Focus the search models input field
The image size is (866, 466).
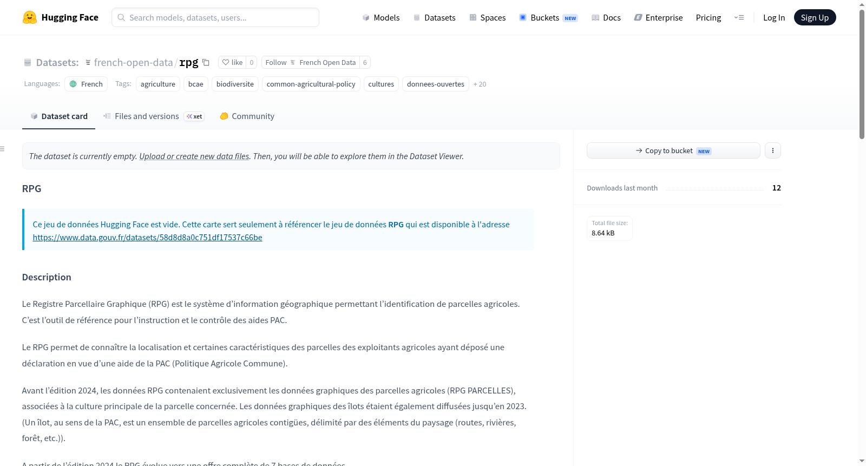pyautogui.click(x=215, y=17)
